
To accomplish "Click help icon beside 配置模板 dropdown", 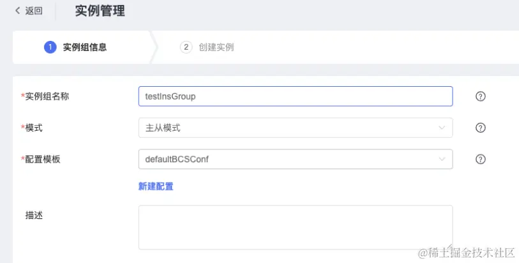I will click(x=480, y=159).
